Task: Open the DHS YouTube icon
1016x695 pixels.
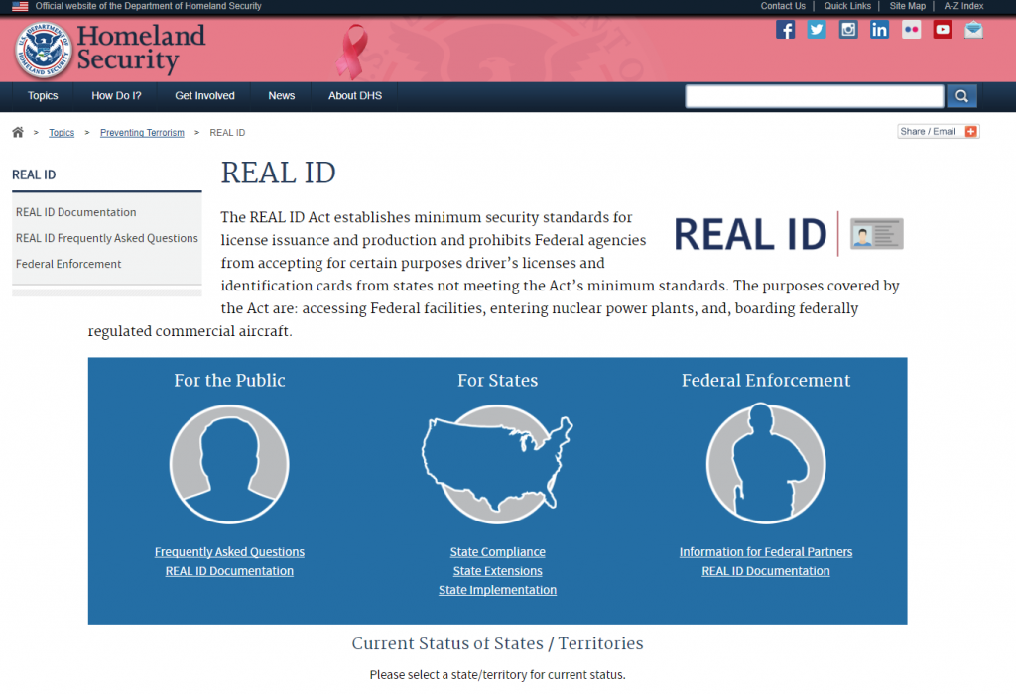Action: coord(943,30)
